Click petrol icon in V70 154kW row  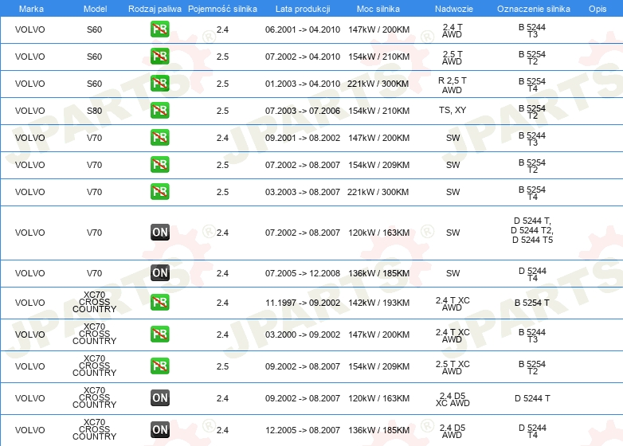click(159, 164)
